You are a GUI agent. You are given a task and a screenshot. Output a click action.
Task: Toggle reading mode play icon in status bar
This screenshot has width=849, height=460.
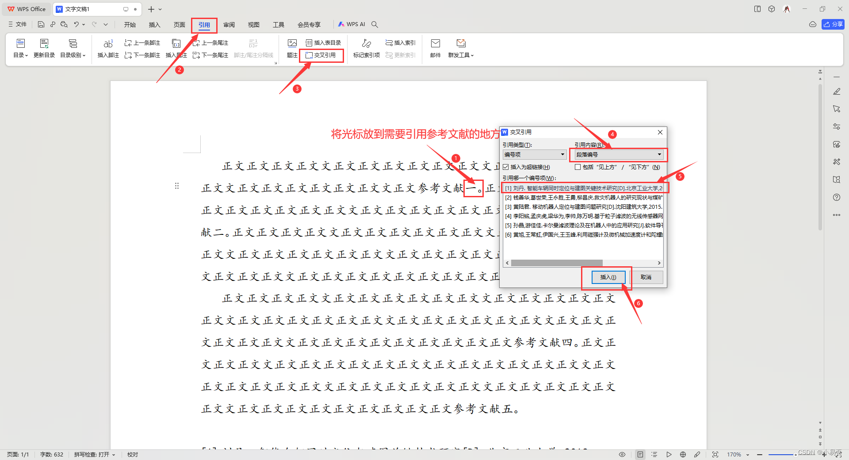pos(669,454)
